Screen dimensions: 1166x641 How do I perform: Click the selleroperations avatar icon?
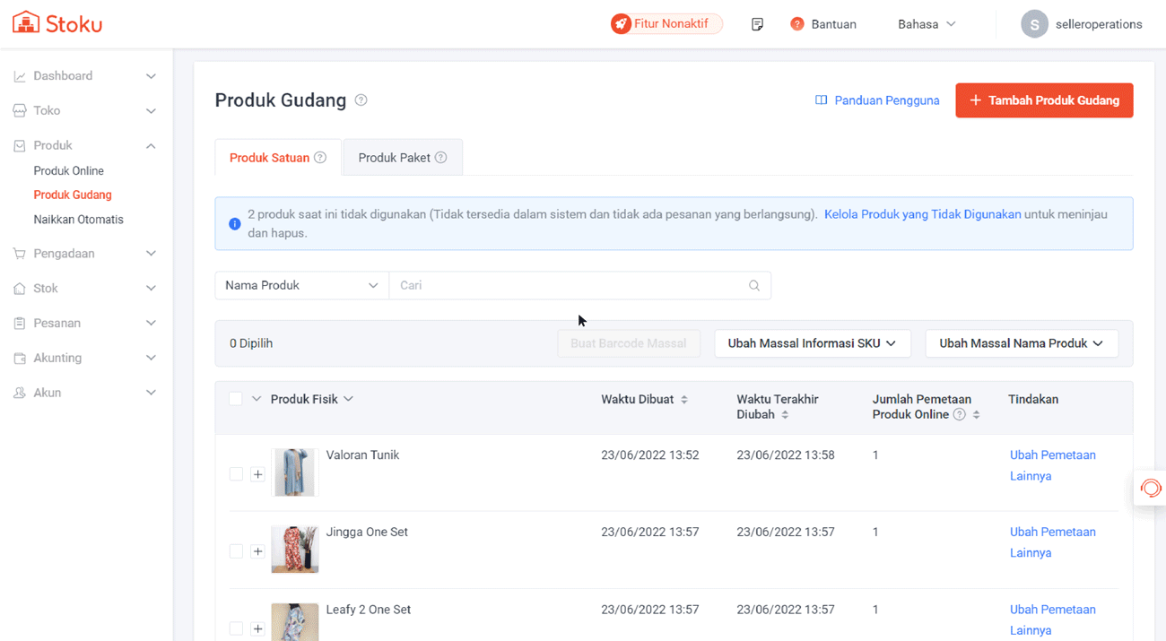(x=1034, y=24)
